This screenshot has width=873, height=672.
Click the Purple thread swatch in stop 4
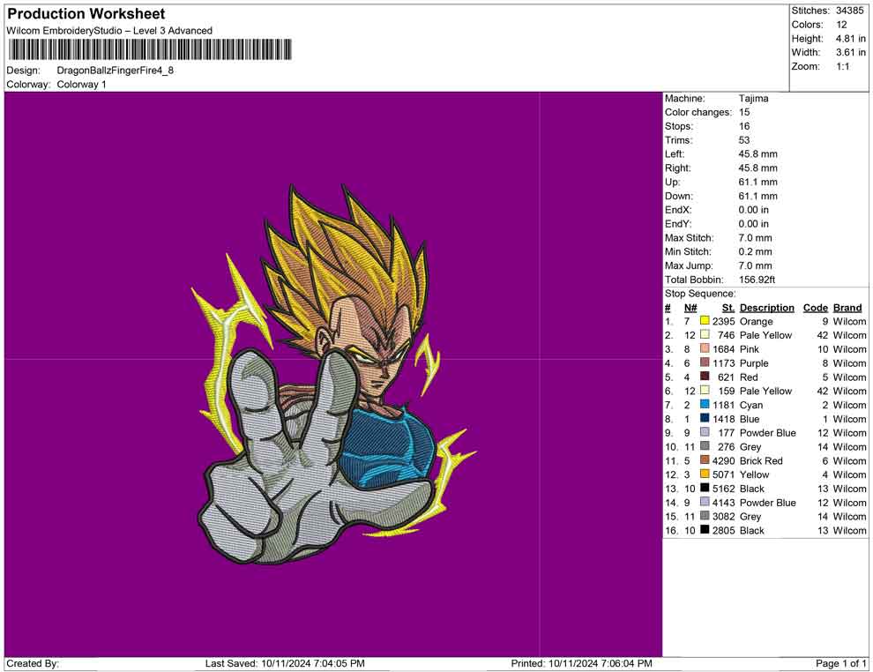click(705, 363)
